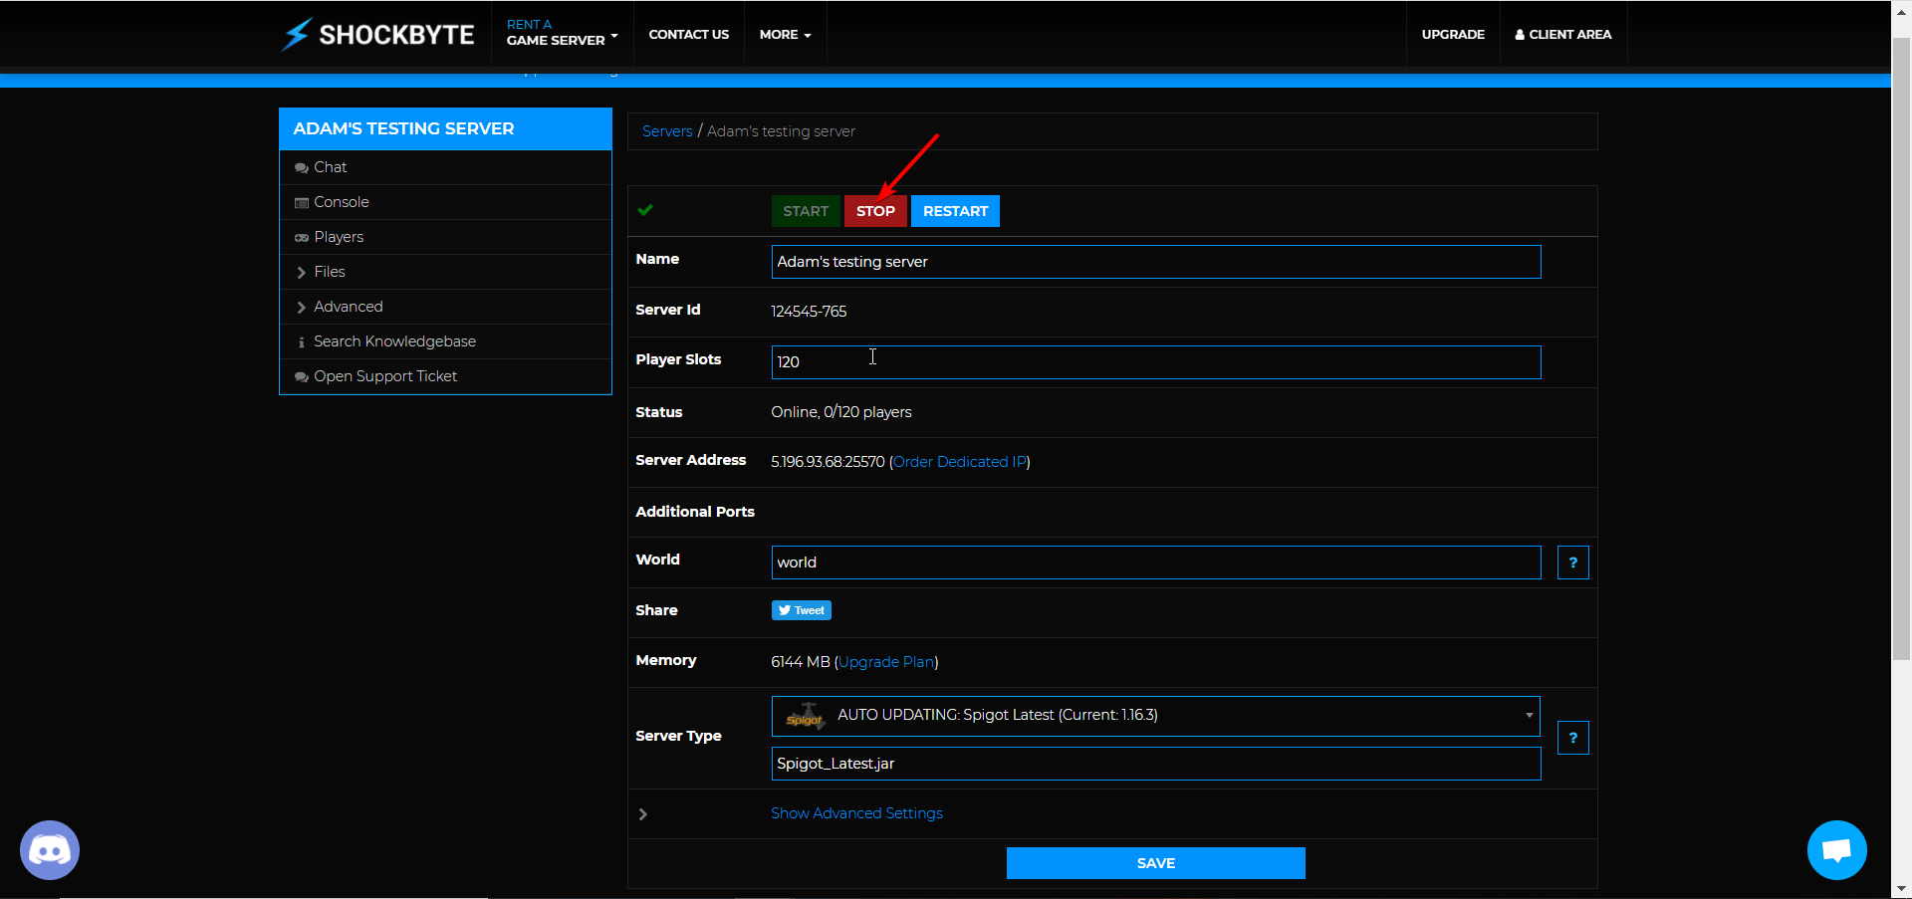Click the help icon beside Server Type
1912x899 pixels.
(1572, 738)
